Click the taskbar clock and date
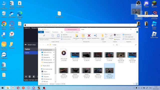Image resolution: width=160 pixels, height=90 pixels. tap(156, 88)
